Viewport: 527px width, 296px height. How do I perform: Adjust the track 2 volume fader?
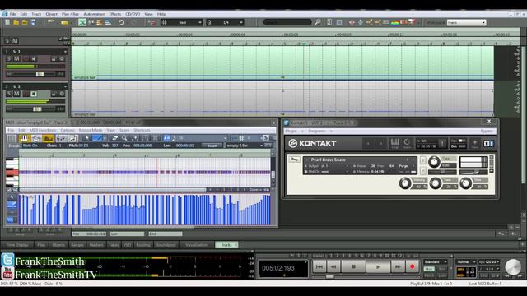(x=37, y=109)
